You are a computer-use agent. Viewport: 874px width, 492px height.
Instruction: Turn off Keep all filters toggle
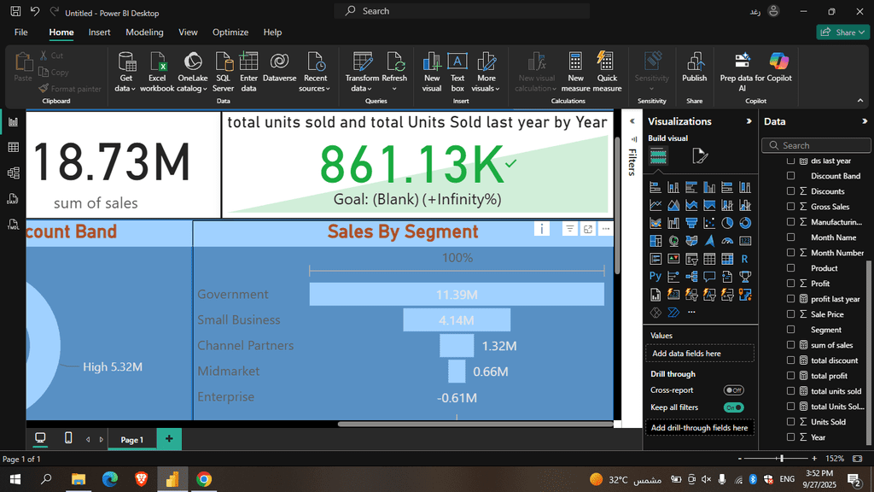pyautogui.click(x=733, y=407)
